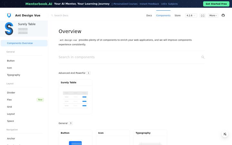Click the New tag beside Flex
Screen dimensions: 232x145
(x=40, y=100)
